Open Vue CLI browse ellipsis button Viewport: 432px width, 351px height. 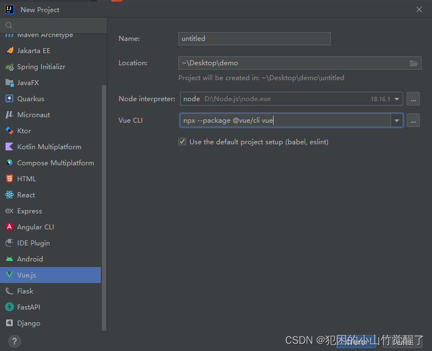(413, 121)
